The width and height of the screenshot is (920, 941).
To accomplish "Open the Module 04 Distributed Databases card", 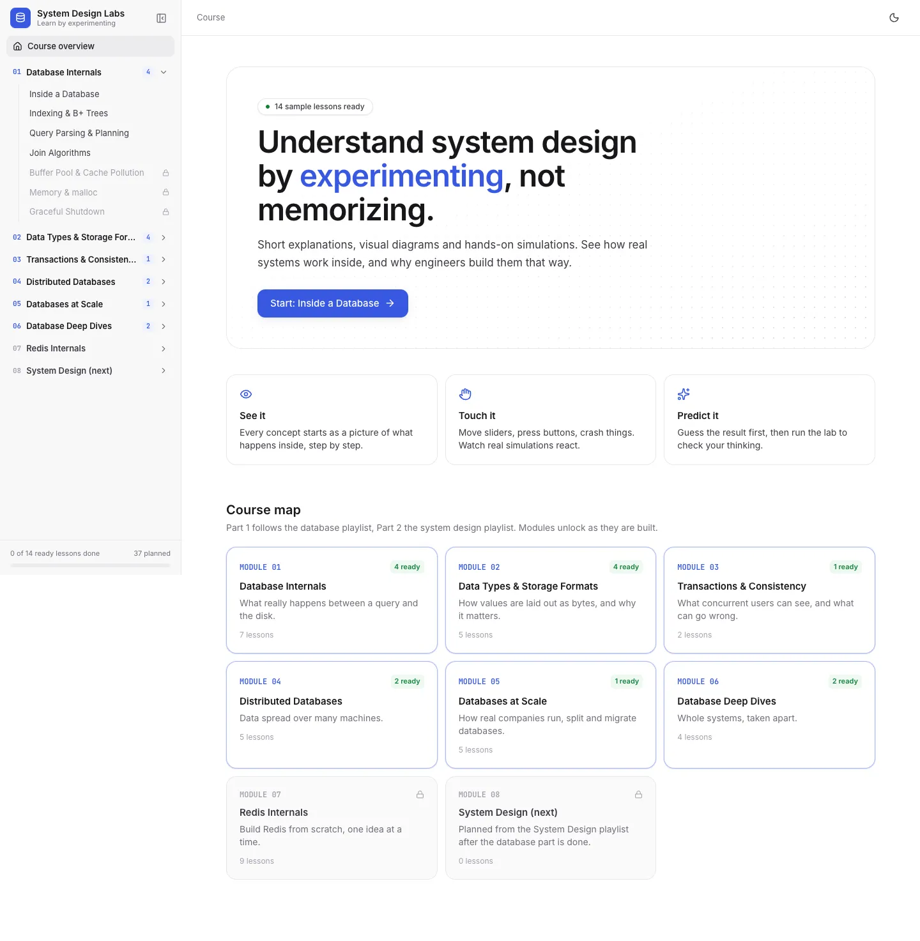I will [332, 715].
